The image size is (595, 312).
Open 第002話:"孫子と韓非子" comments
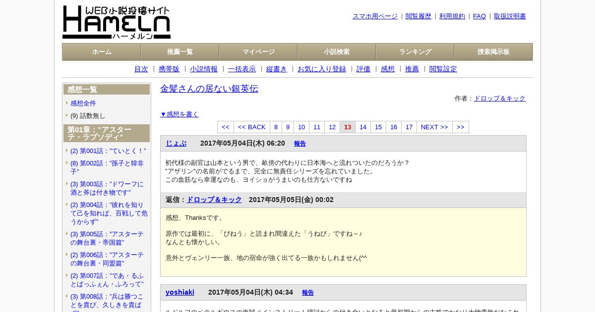pos(107,167)
